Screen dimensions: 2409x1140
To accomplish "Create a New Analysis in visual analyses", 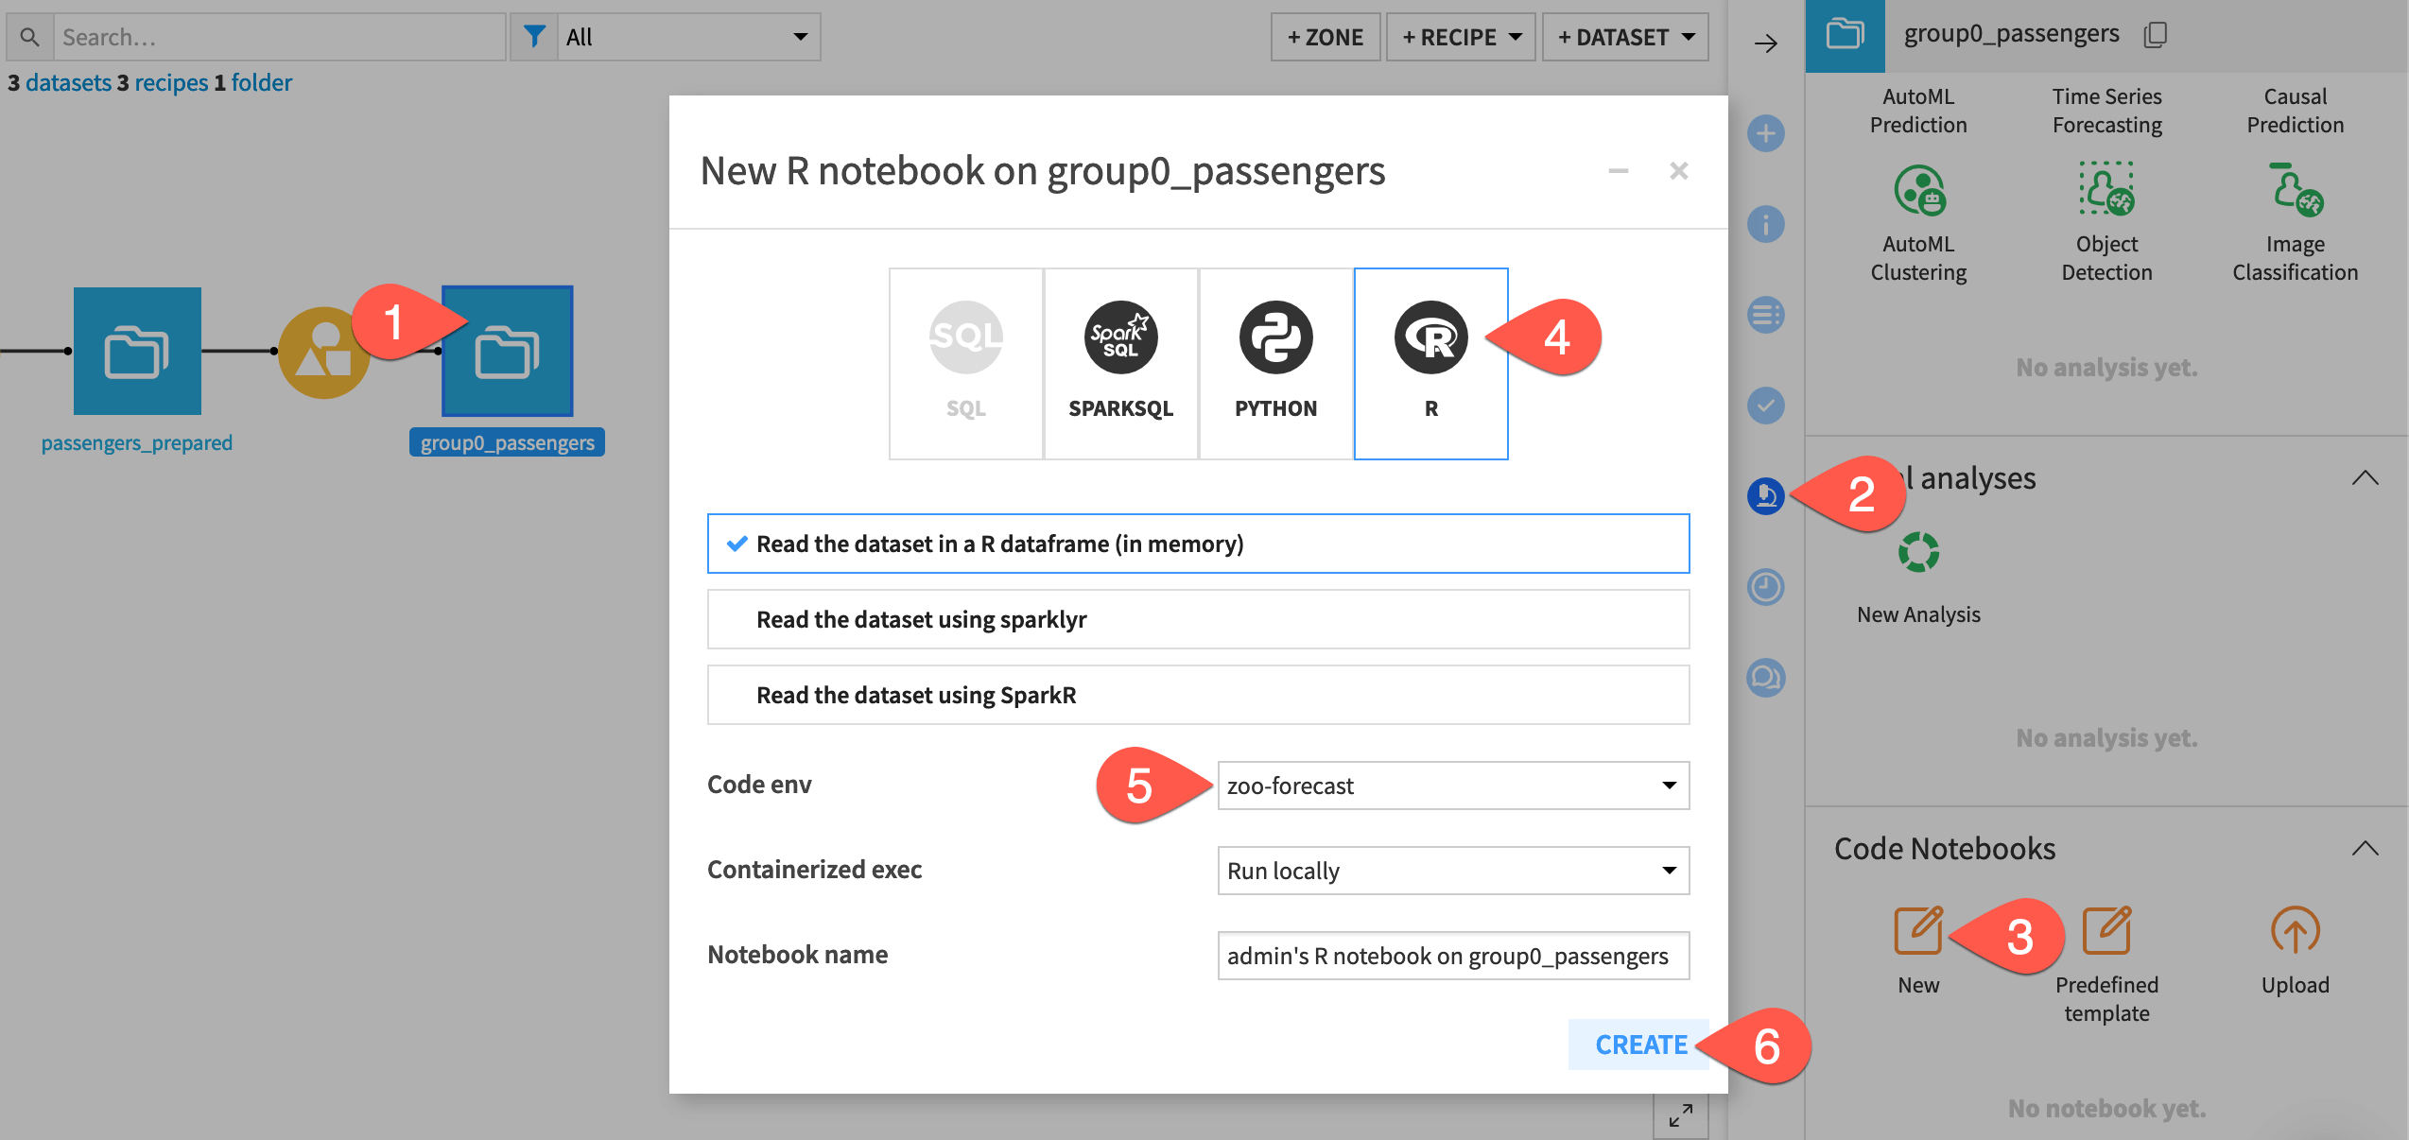I will click(1918, 579).
